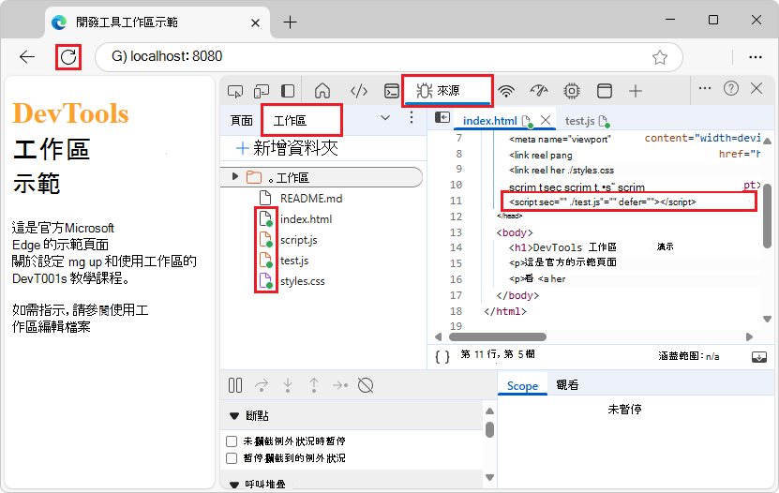
Task: Collapse the 呼叫堆疊 call stack section
Action: point(234,485)
